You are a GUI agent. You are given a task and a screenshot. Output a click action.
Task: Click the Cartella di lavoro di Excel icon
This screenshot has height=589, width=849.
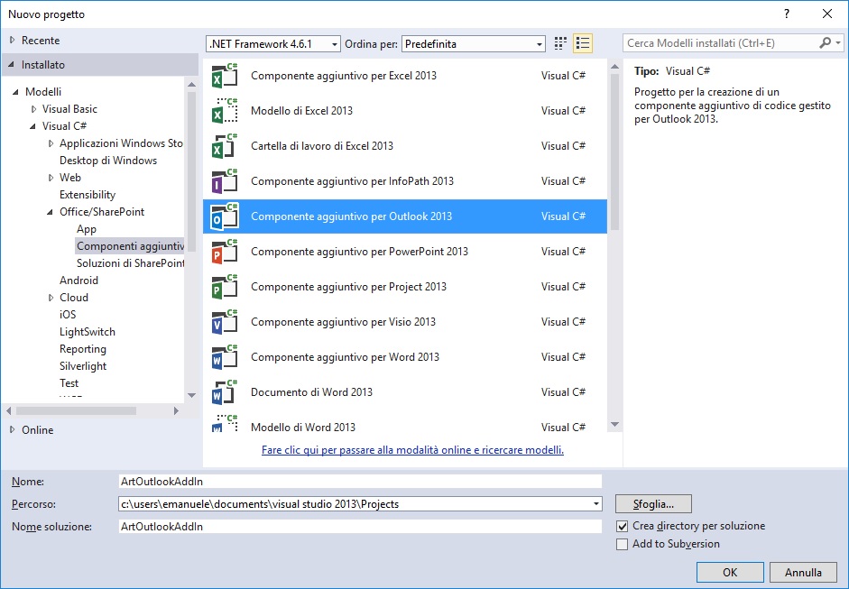(x=225, y=146)
